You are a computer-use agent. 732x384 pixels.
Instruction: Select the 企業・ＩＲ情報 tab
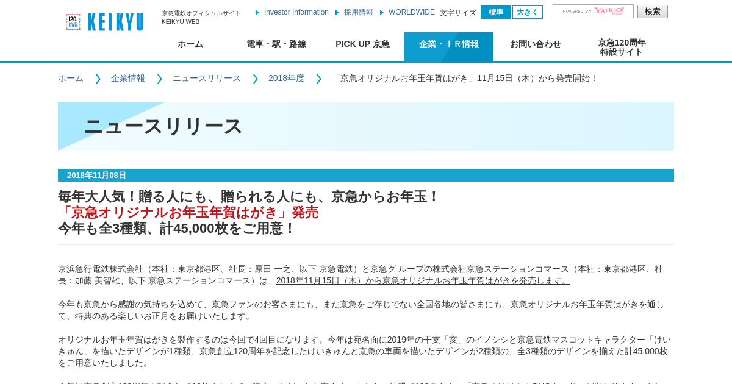point(449,46)
